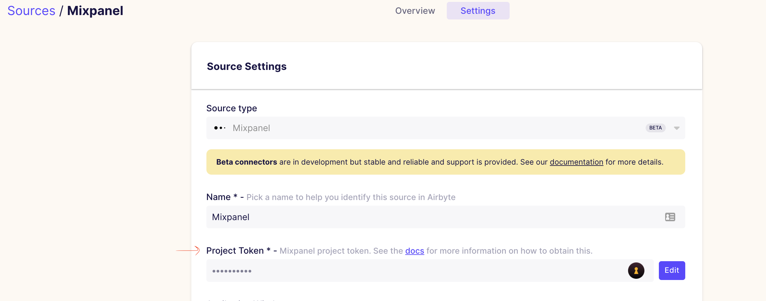Click the Project Token label
Image resolution: width=766 pixels, height=301 pixels.
pos(235,251)
